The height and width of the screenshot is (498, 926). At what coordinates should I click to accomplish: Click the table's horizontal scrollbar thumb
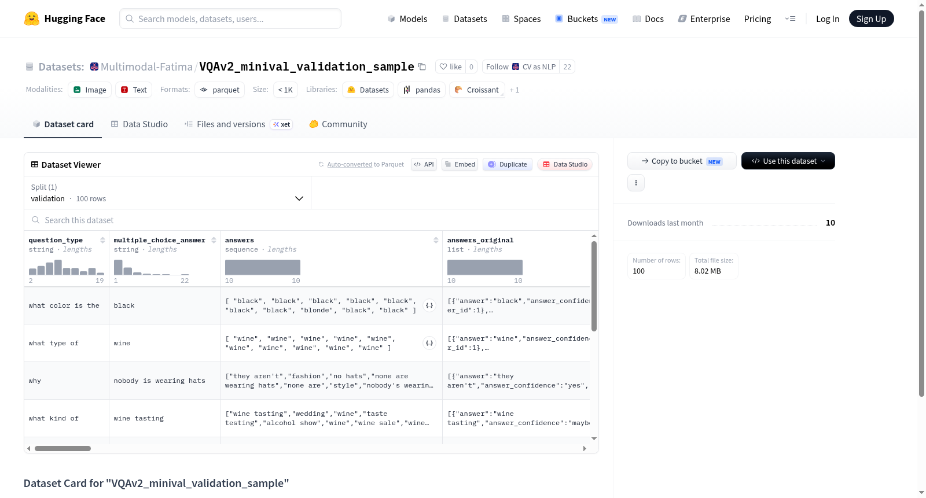(63, 448)
